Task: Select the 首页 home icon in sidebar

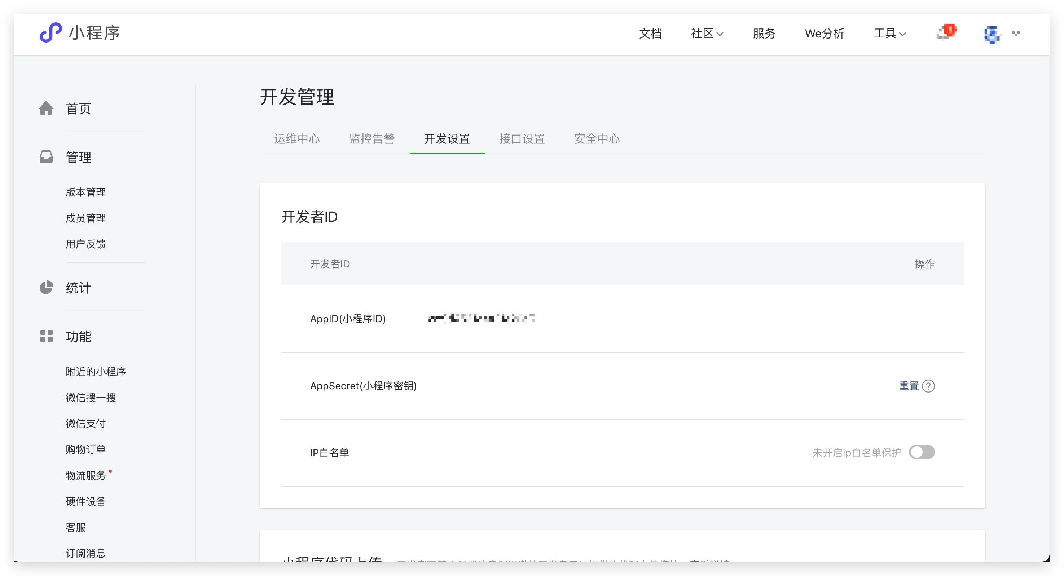Action: 46,108
